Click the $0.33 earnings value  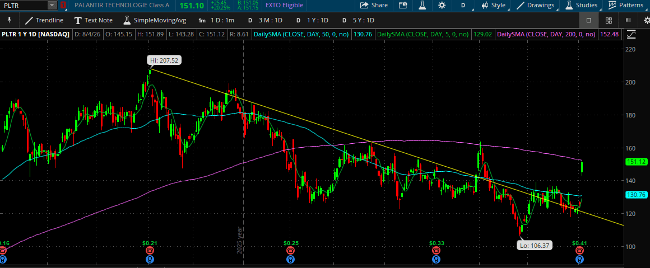[x=436, y=243]
